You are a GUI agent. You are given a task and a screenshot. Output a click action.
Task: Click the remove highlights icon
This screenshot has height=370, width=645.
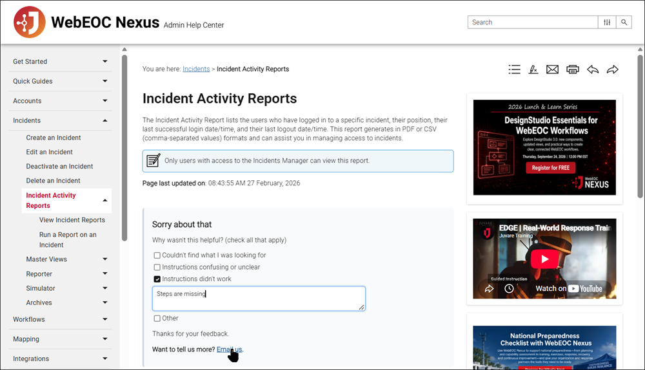click(x=533, y=69)
